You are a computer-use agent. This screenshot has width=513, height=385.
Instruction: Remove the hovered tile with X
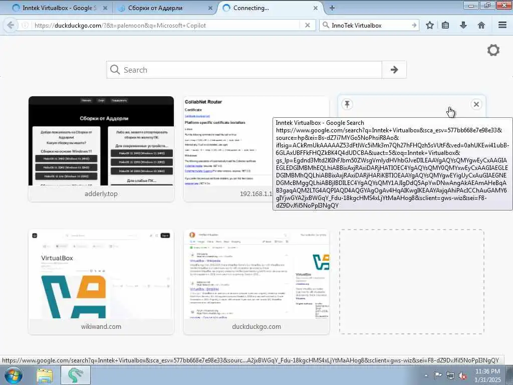point(476,104)
